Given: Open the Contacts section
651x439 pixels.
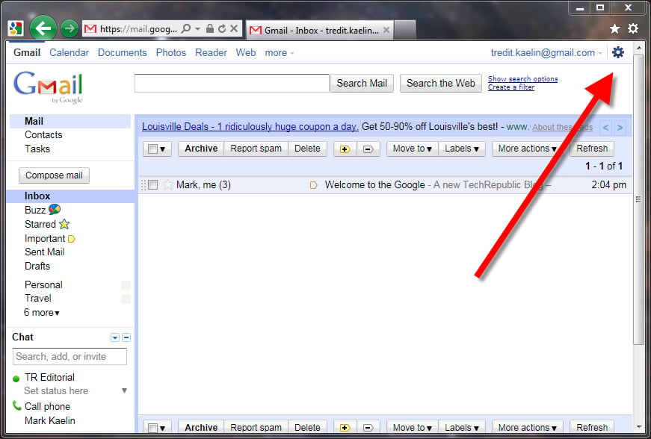Looking at the screenshot, I should 43,134.
